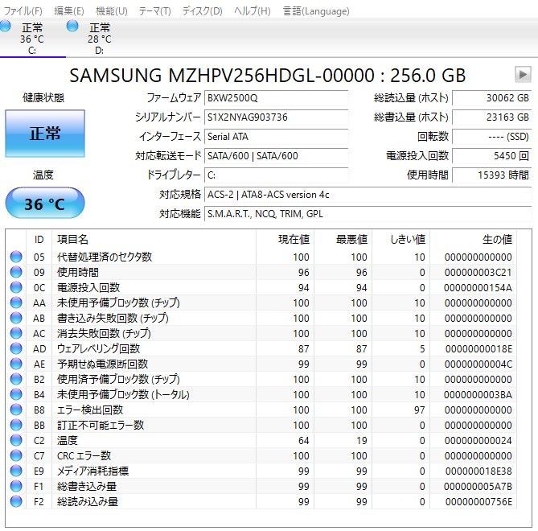This screenshot has height=531, width=538.
Task: Click status orb for attribute 0C 電源投入回数
Action: click(x=16, y=287)
